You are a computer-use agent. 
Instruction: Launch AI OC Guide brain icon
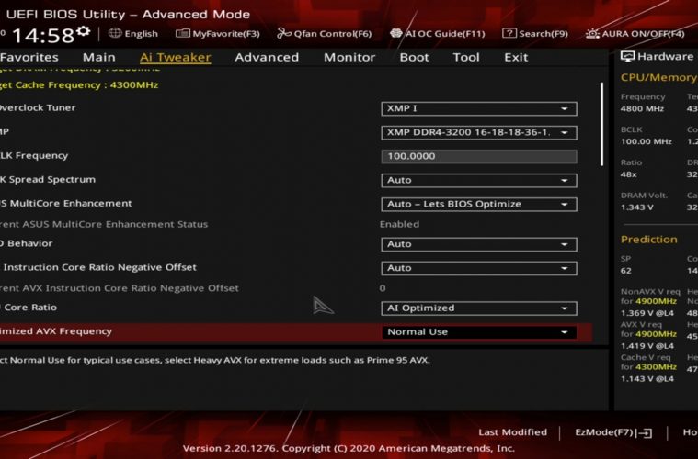coord(395,33)
